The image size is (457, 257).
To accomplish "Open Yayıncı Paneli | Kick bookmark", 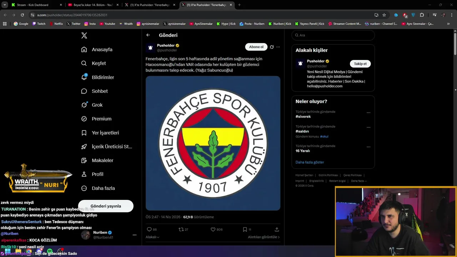I will point(310,24).
